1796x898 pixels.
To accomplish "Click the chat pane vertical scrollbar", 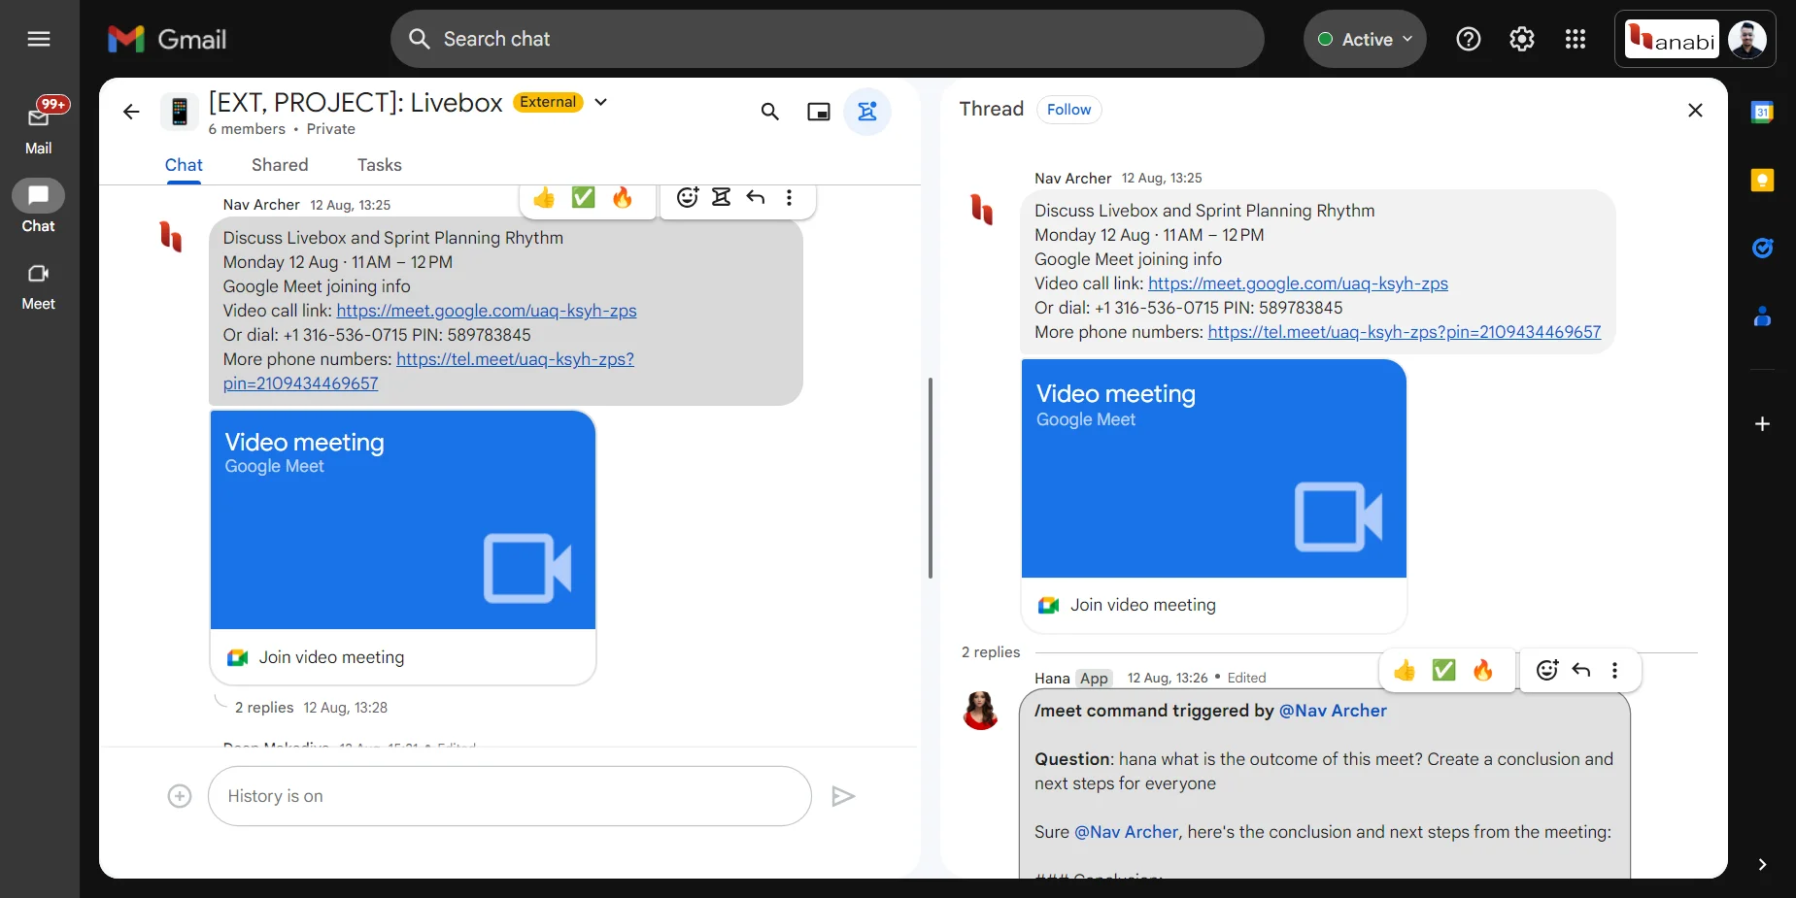I will tap(931, 478).
